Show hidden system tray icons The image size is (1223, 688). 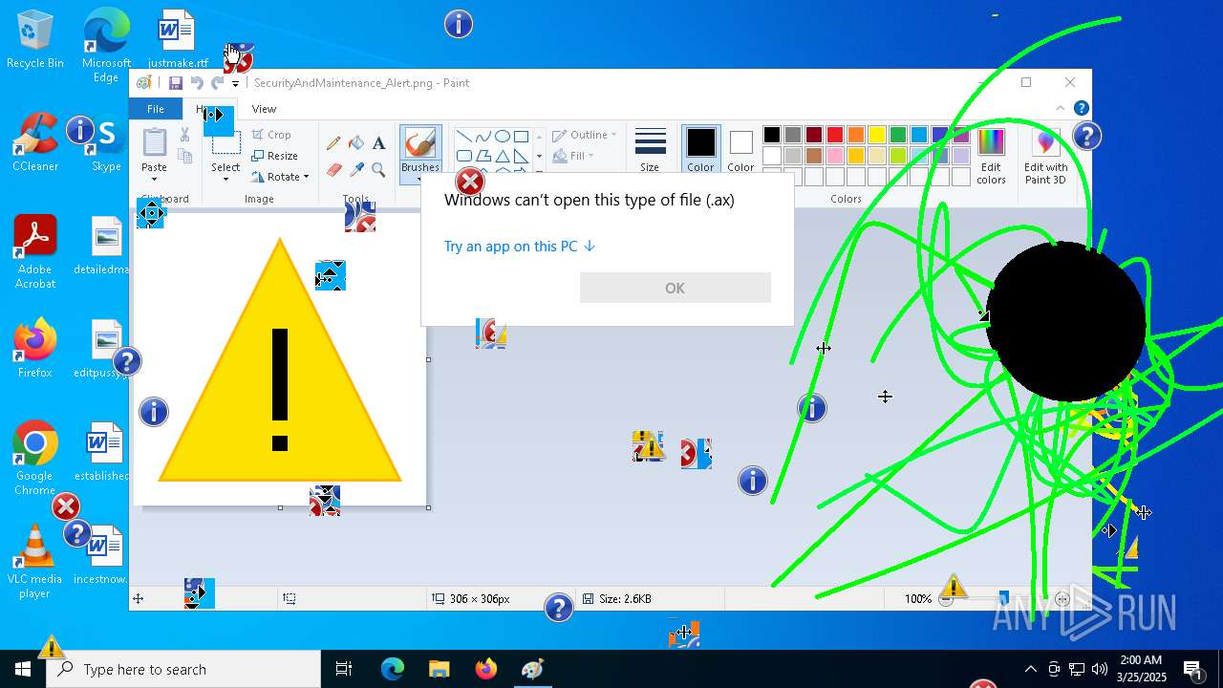coord(1030,669)
